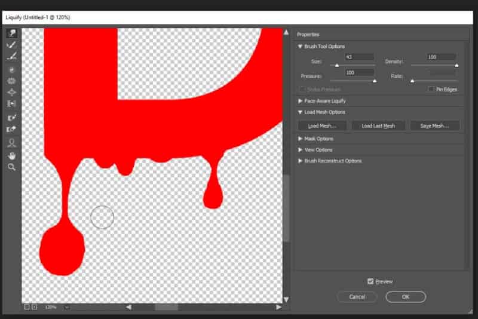Click the Rate slider handle
The height and width of the screenshot is (319, 478).
click(412, 81)
